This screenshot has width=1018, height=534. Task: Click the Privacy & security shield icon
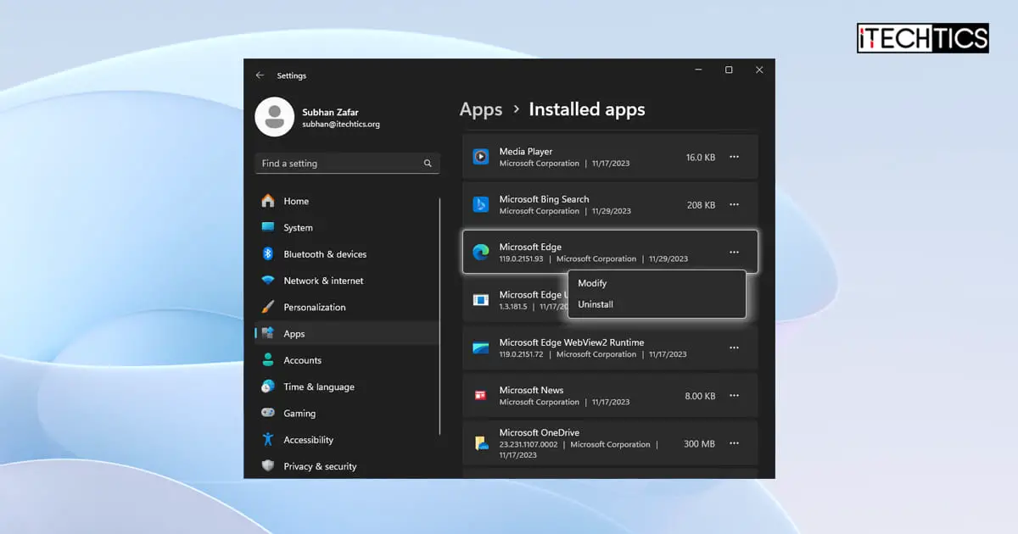pos(268,466)
